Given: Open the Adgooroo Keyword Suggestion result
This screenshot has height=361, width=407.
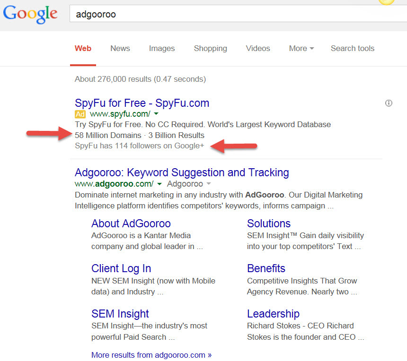Looking at the screenshot, I should (x=182, y=172).
